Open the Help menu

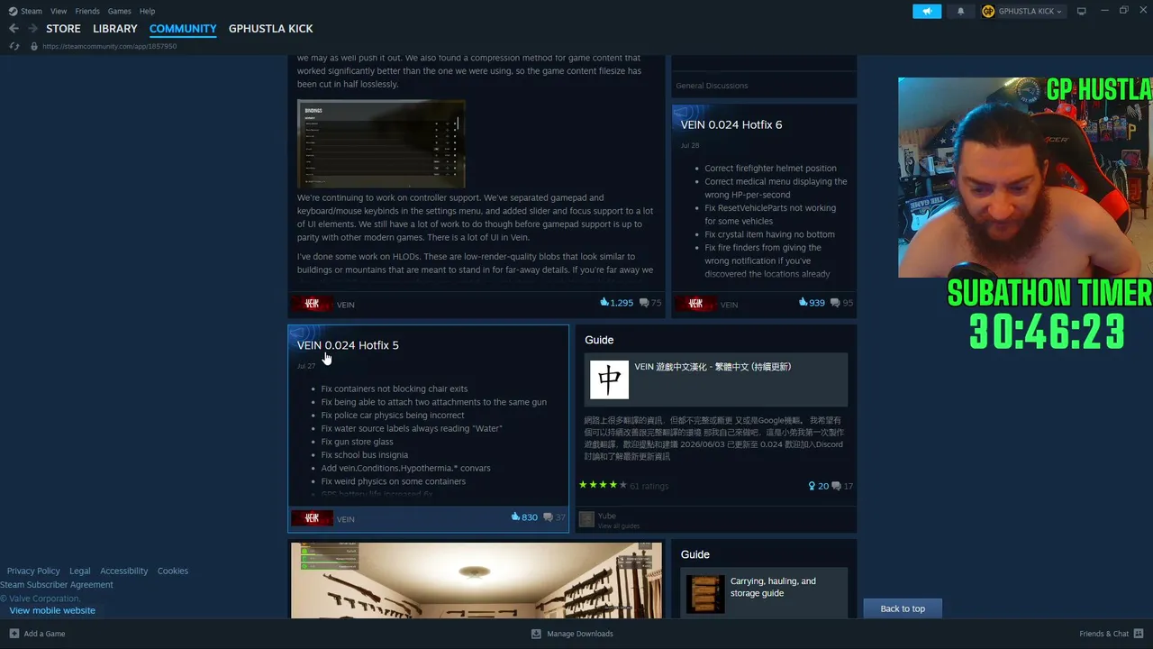(x=147, y=11)
